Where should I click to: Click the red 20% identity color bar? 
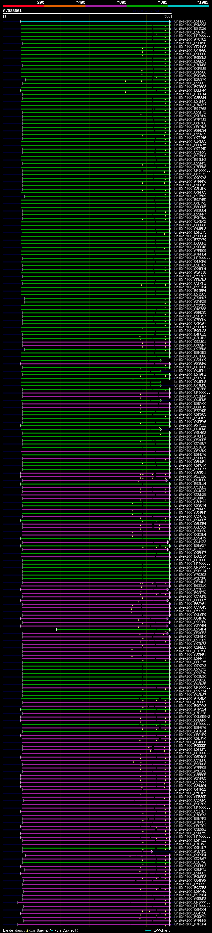click(24, 6)
